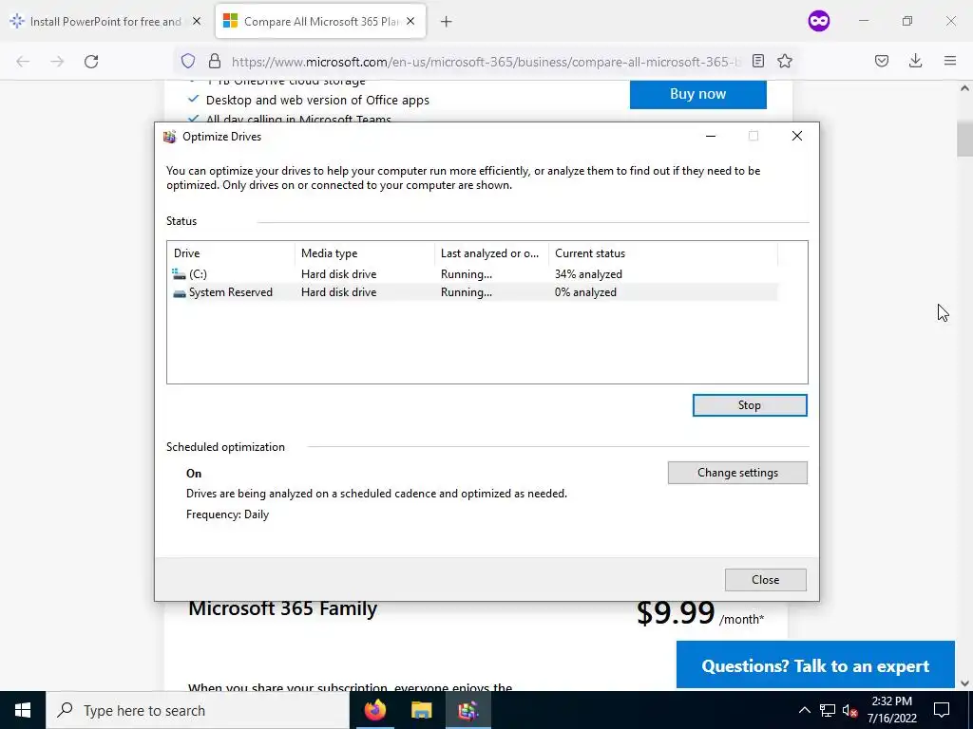Click the Optimize Drives title bar icon
This screenshot has height=729, width=973.
[x=169, y=137]
